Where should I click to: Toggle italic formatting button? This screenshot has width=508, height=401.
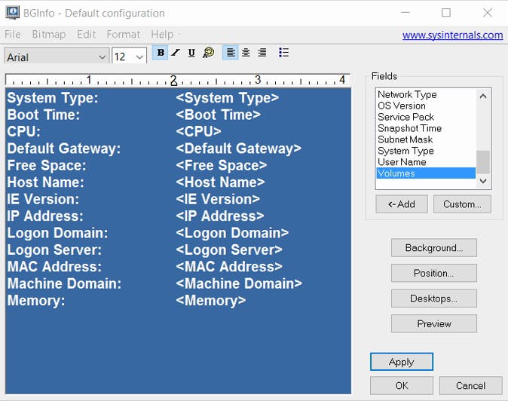[x=176, y=53]
